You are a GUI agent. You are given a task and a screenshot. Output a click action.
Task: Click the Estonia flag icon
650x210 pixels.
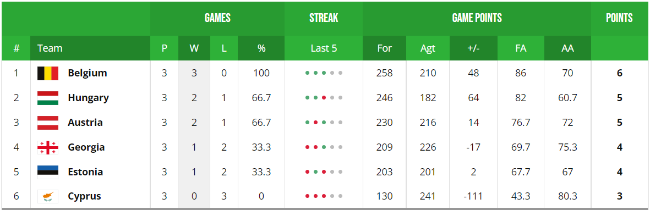48,172
